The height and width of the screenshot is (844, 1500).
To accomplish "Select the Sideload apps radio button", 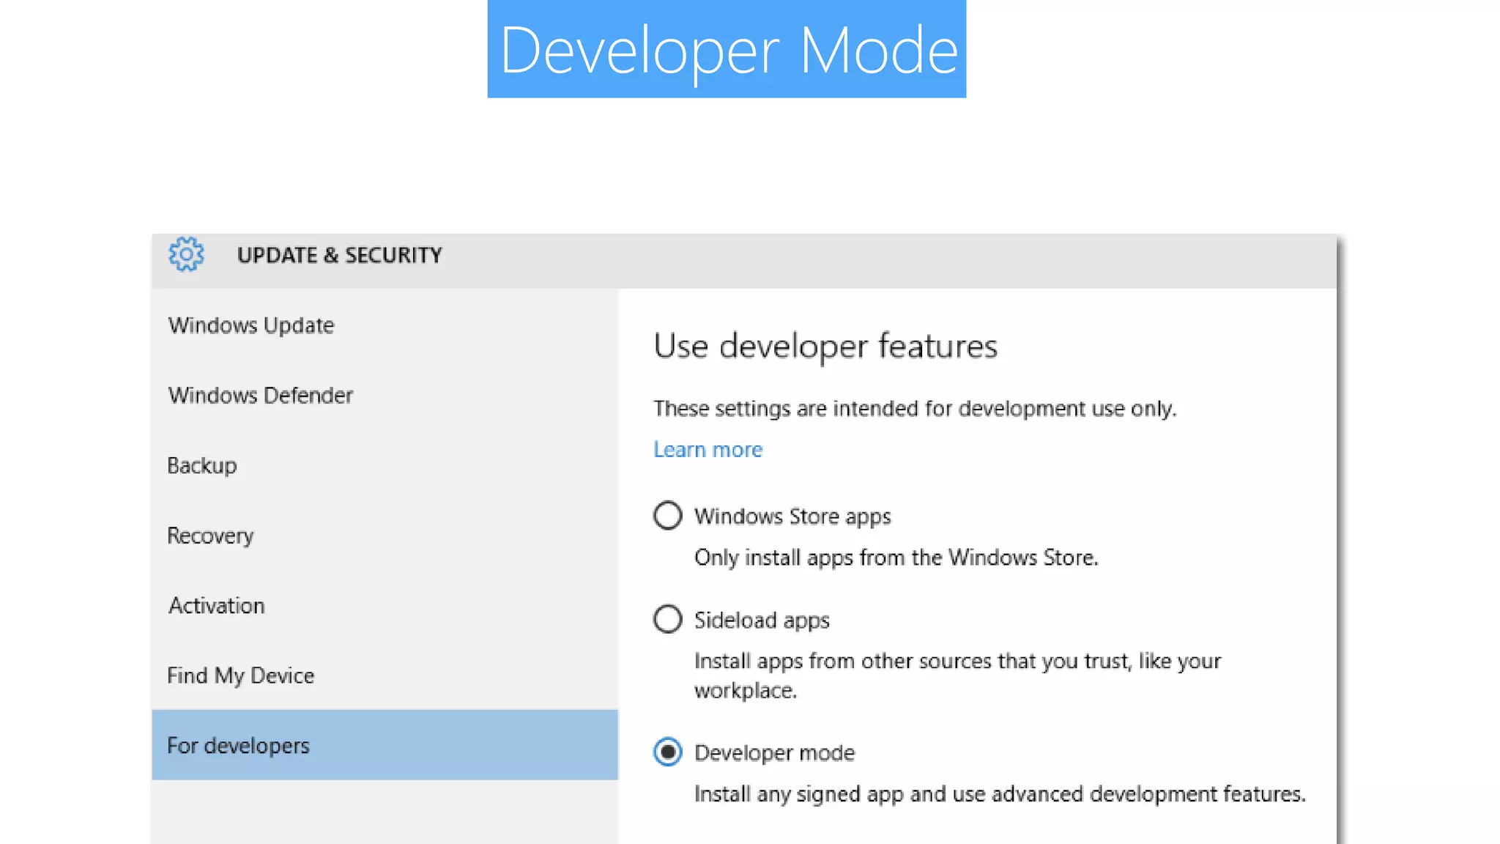I will [x=667, y=620].
